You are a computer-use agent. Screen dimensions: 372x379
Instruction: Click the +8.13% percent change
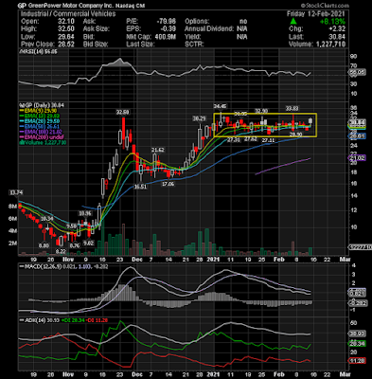[332, 22]
